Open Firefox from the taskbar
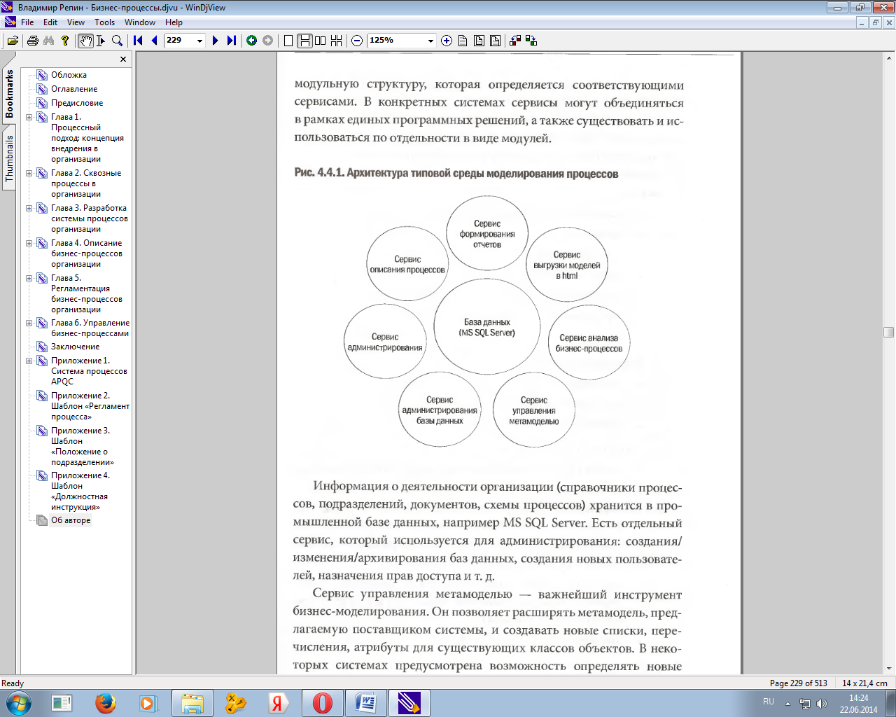Screen dimensions: 896x717 (105, 703)
